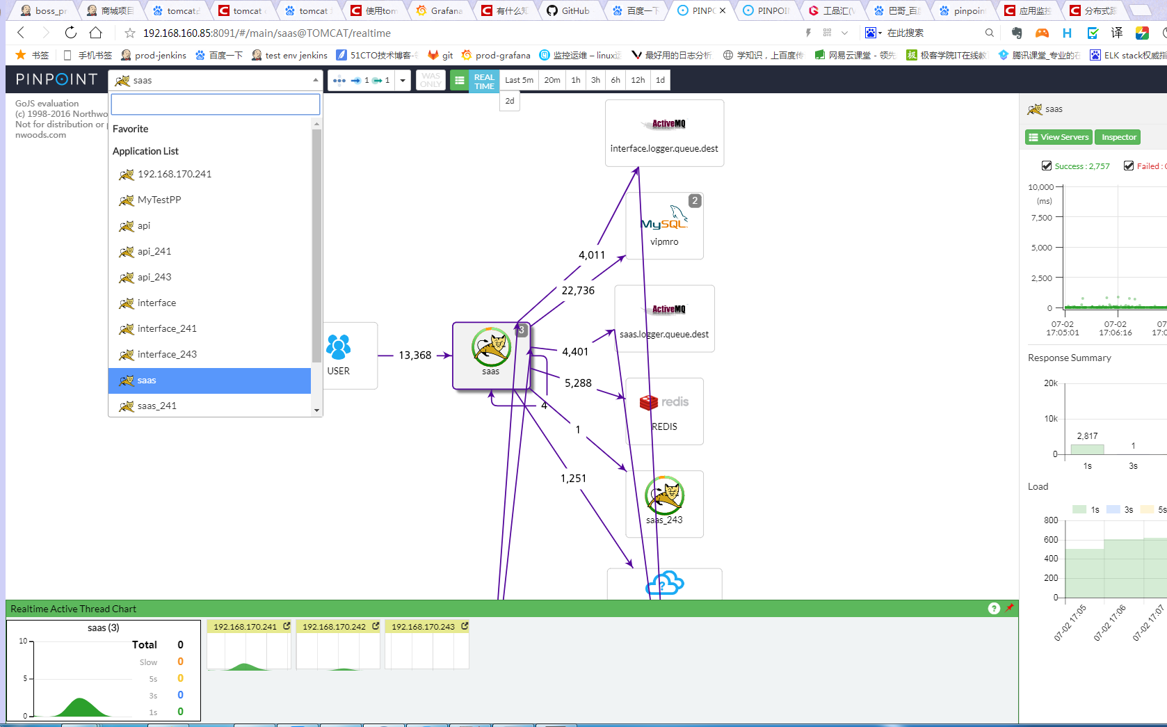This screenshot has width=1167, height=727.
Task: Select the interface.logger.queue.dest ActiveMQ node
Action: pyautogui.click(x=664, y=133)
